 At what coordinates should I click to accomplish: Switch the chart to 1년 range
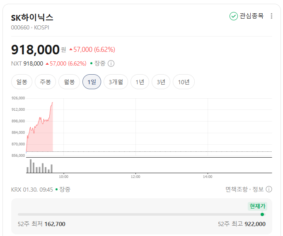click(140, 82)
